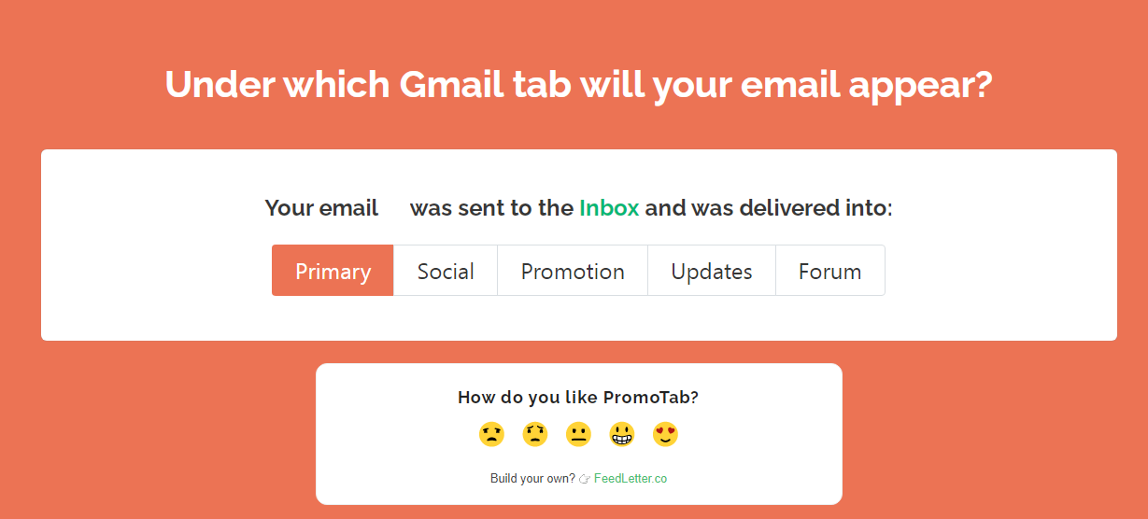Switch to the Social tab
1148x519 pixels.
point(446,271)
